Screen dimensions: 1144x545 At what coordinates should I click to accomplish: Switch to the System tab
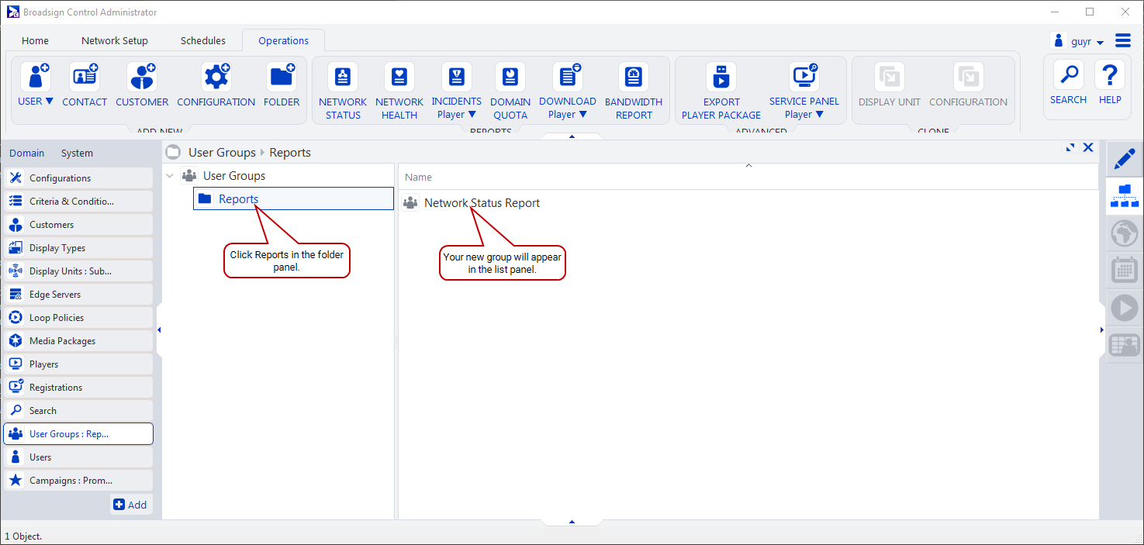tap(77, 153)
